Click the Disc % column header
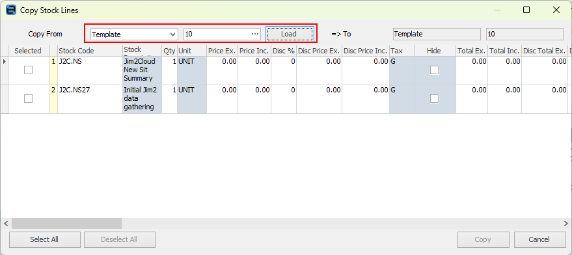Image resolution: width=572 pixels, height=255 pixels. 284,51
